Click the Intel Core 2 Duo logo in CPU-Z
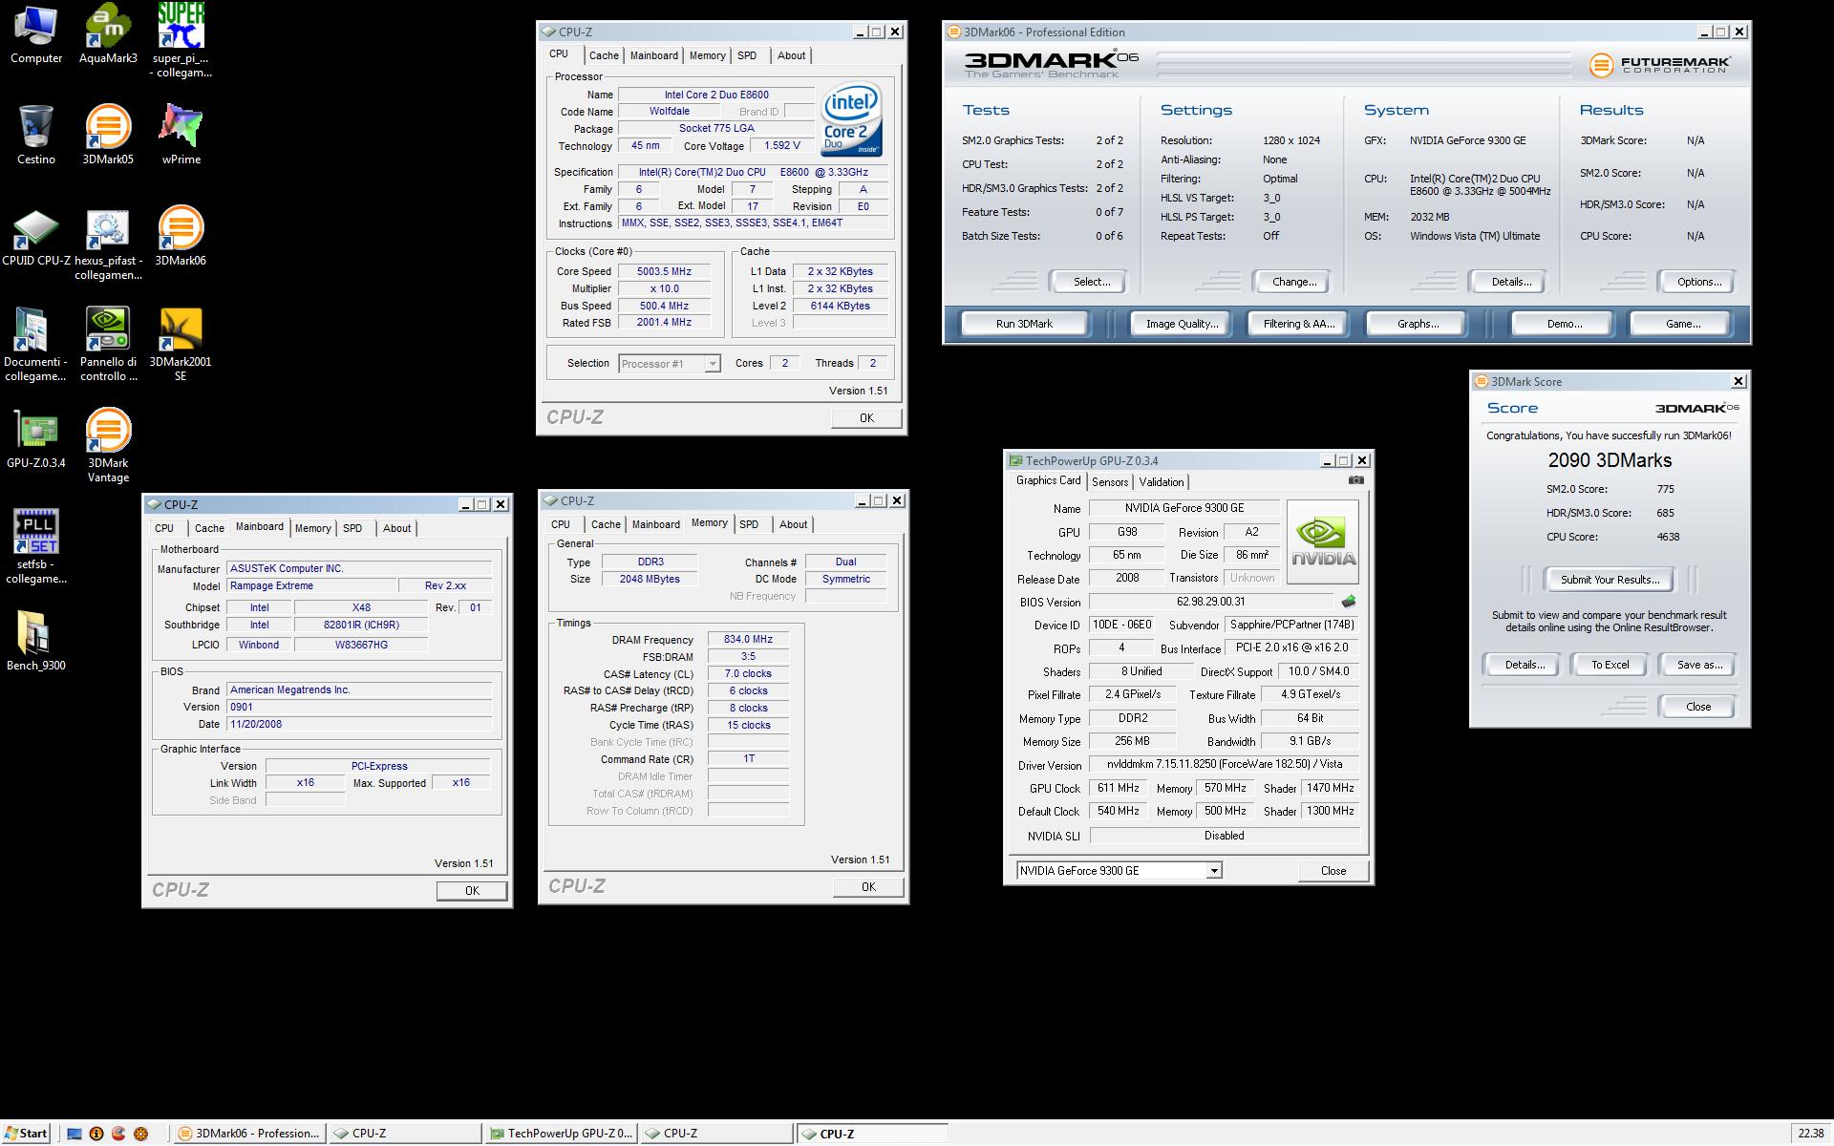The image size is (1834, 1146). (851, 120)
